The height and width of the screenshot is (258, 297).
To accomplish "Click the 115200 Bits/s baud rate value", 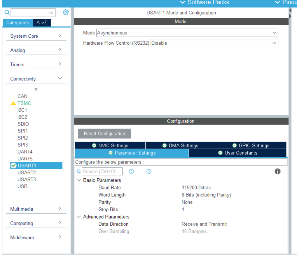I will coord(196,188).
